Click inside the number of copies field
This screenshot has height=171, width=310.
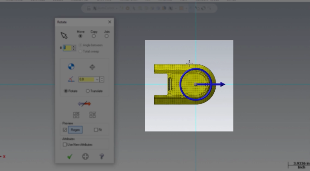click(67, 48)
